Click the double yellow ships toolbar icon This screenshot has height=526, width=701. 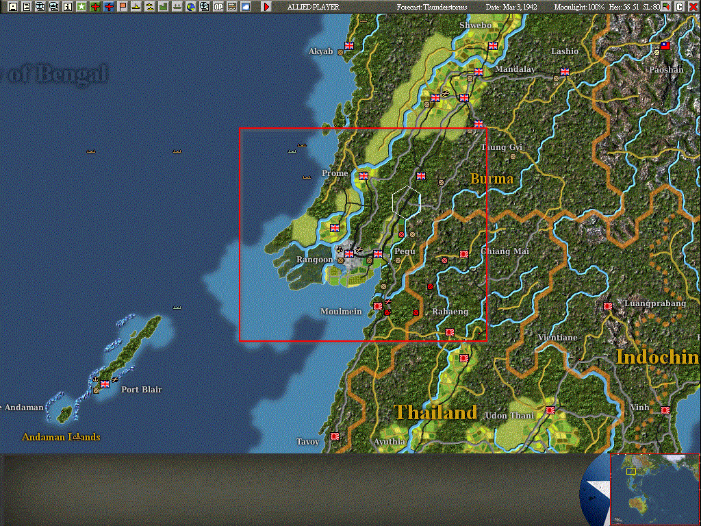[150, 7]
